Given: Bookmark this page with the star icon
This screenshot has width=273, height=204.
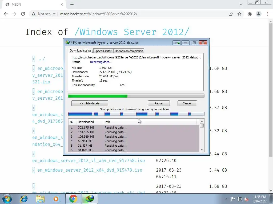Looking at the screenshot, I should (x=239, y=14).
